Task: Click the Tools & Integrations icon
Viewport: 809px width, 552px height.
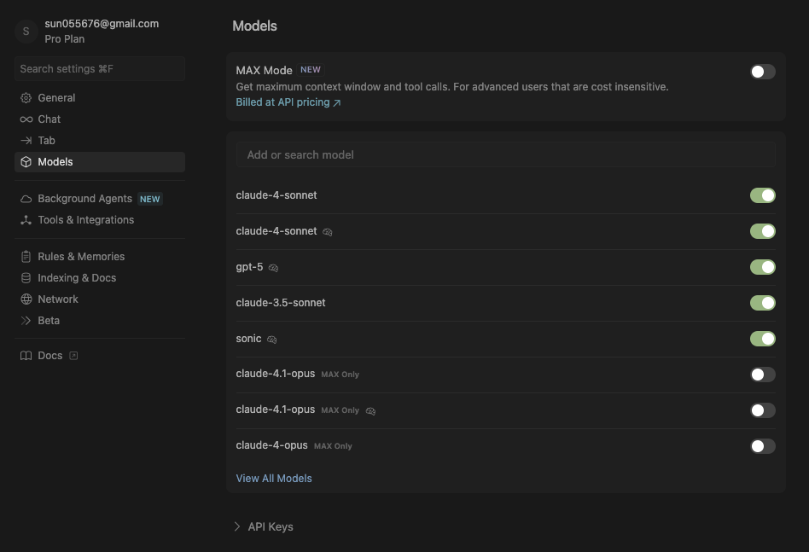Action: pyautogui.click(x=26, y=220)
